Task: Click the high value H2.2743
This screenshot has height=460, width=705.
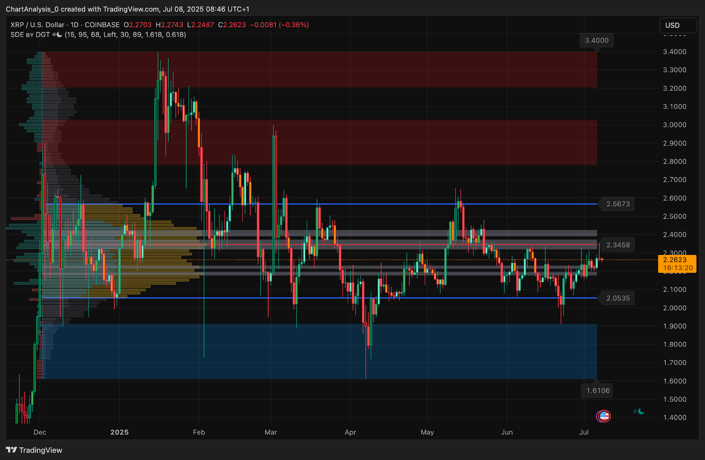Action: click(x=169, y=25)
